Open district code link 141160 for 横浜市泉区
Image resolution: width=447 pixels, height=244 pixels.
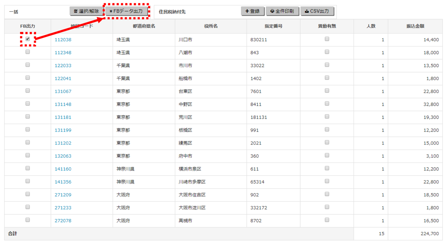63,169
